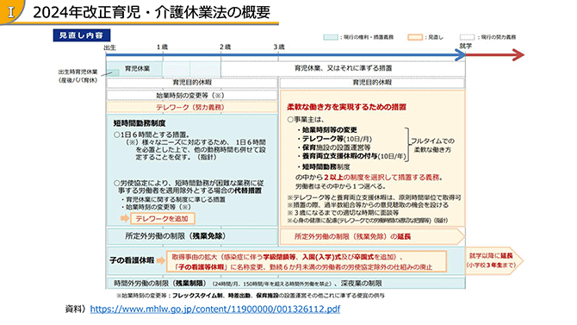577x325 pixels.
Task: Click the テレワーク等(10日/月) bullet
Action: pyautogui.click(x=334, y=139)
